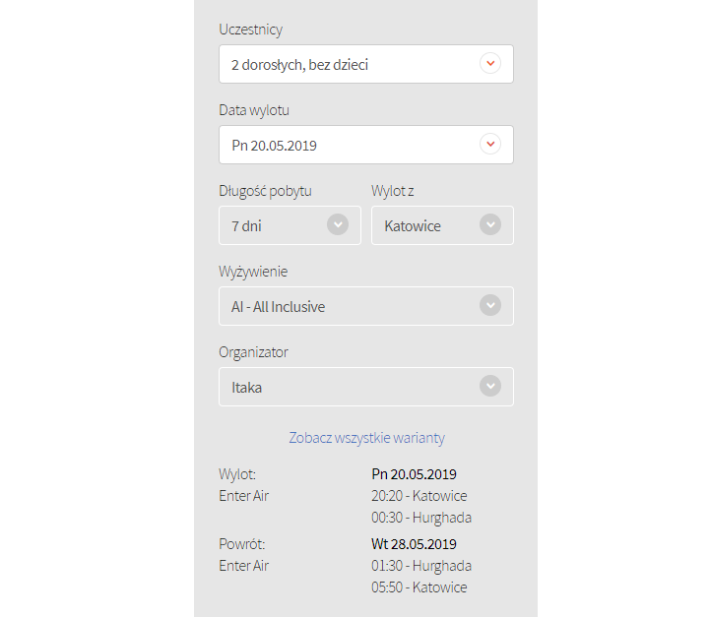Click the Długość pobytu label
The width and height of the screenshot is (709, 617).
point(265,191)
